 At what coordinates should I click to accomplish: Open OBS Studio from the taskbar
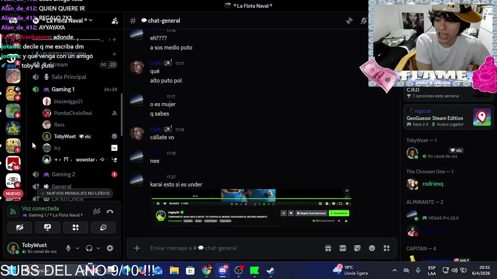pyautogui.click(x=238, y=270)
